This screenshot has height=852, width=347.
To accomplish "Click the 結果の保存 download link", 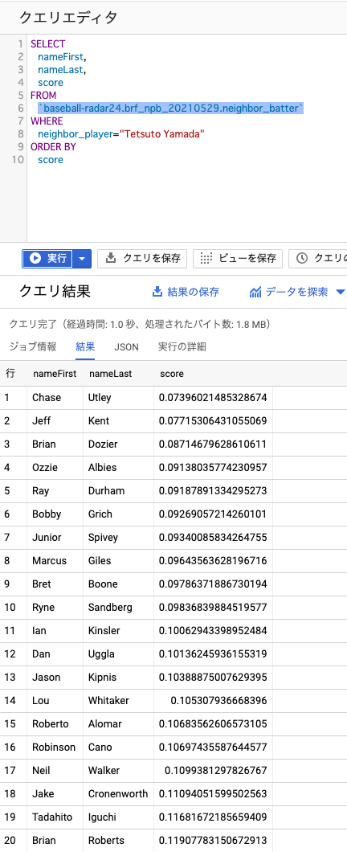I will [186, 293].
